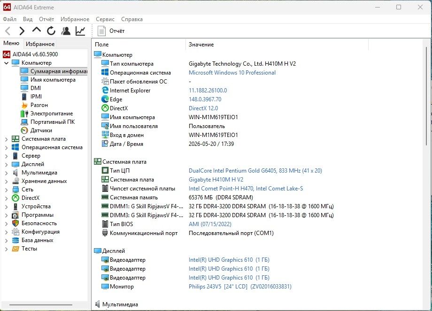Open the Справка menu
This screenshot has height=311, width=432.
[131, 19]
